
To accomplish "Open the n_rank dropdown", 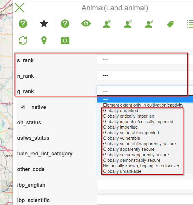I will click(x=145, y=75).
